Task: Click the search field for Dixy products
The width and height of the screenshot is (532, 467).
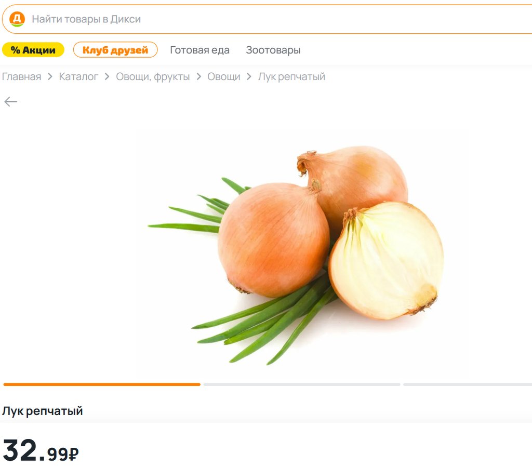Action: click(x=267, y=19)
